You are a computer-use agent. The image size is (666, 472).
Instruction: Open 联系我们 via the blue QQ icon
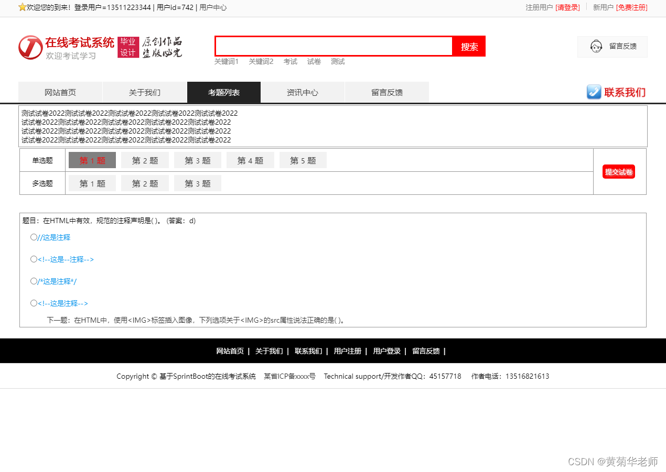[594, 92]
